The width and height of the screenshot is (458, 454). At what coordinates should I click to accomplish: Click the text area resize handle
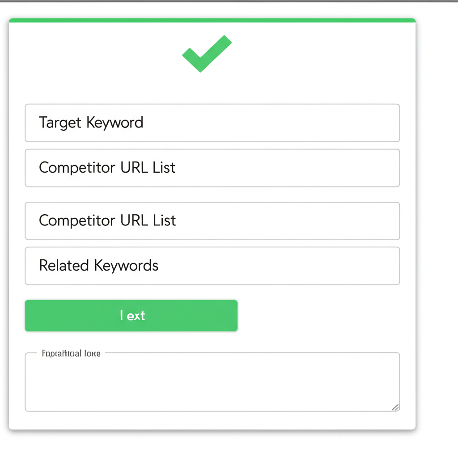(395, 407)
